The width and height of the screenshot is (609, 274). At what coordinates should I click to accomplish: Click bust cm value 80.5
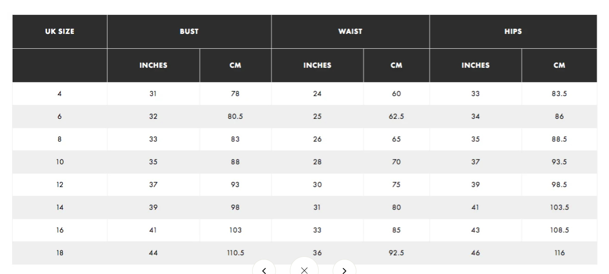[x=235, y=117]
